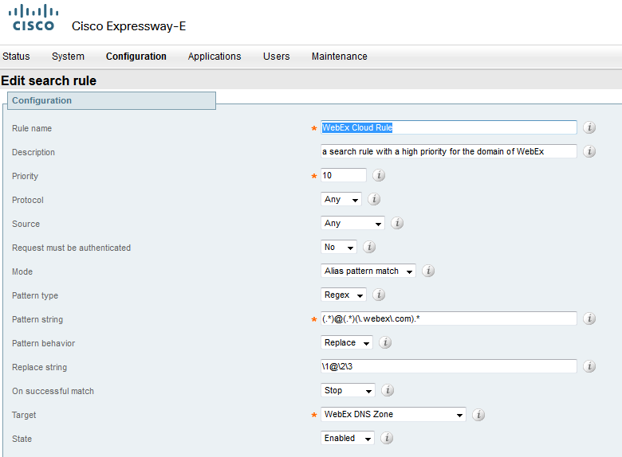Viewport: 622px width, 457px height.
Task: Open the Configuration menu
Action: click(x=136, y=57)
